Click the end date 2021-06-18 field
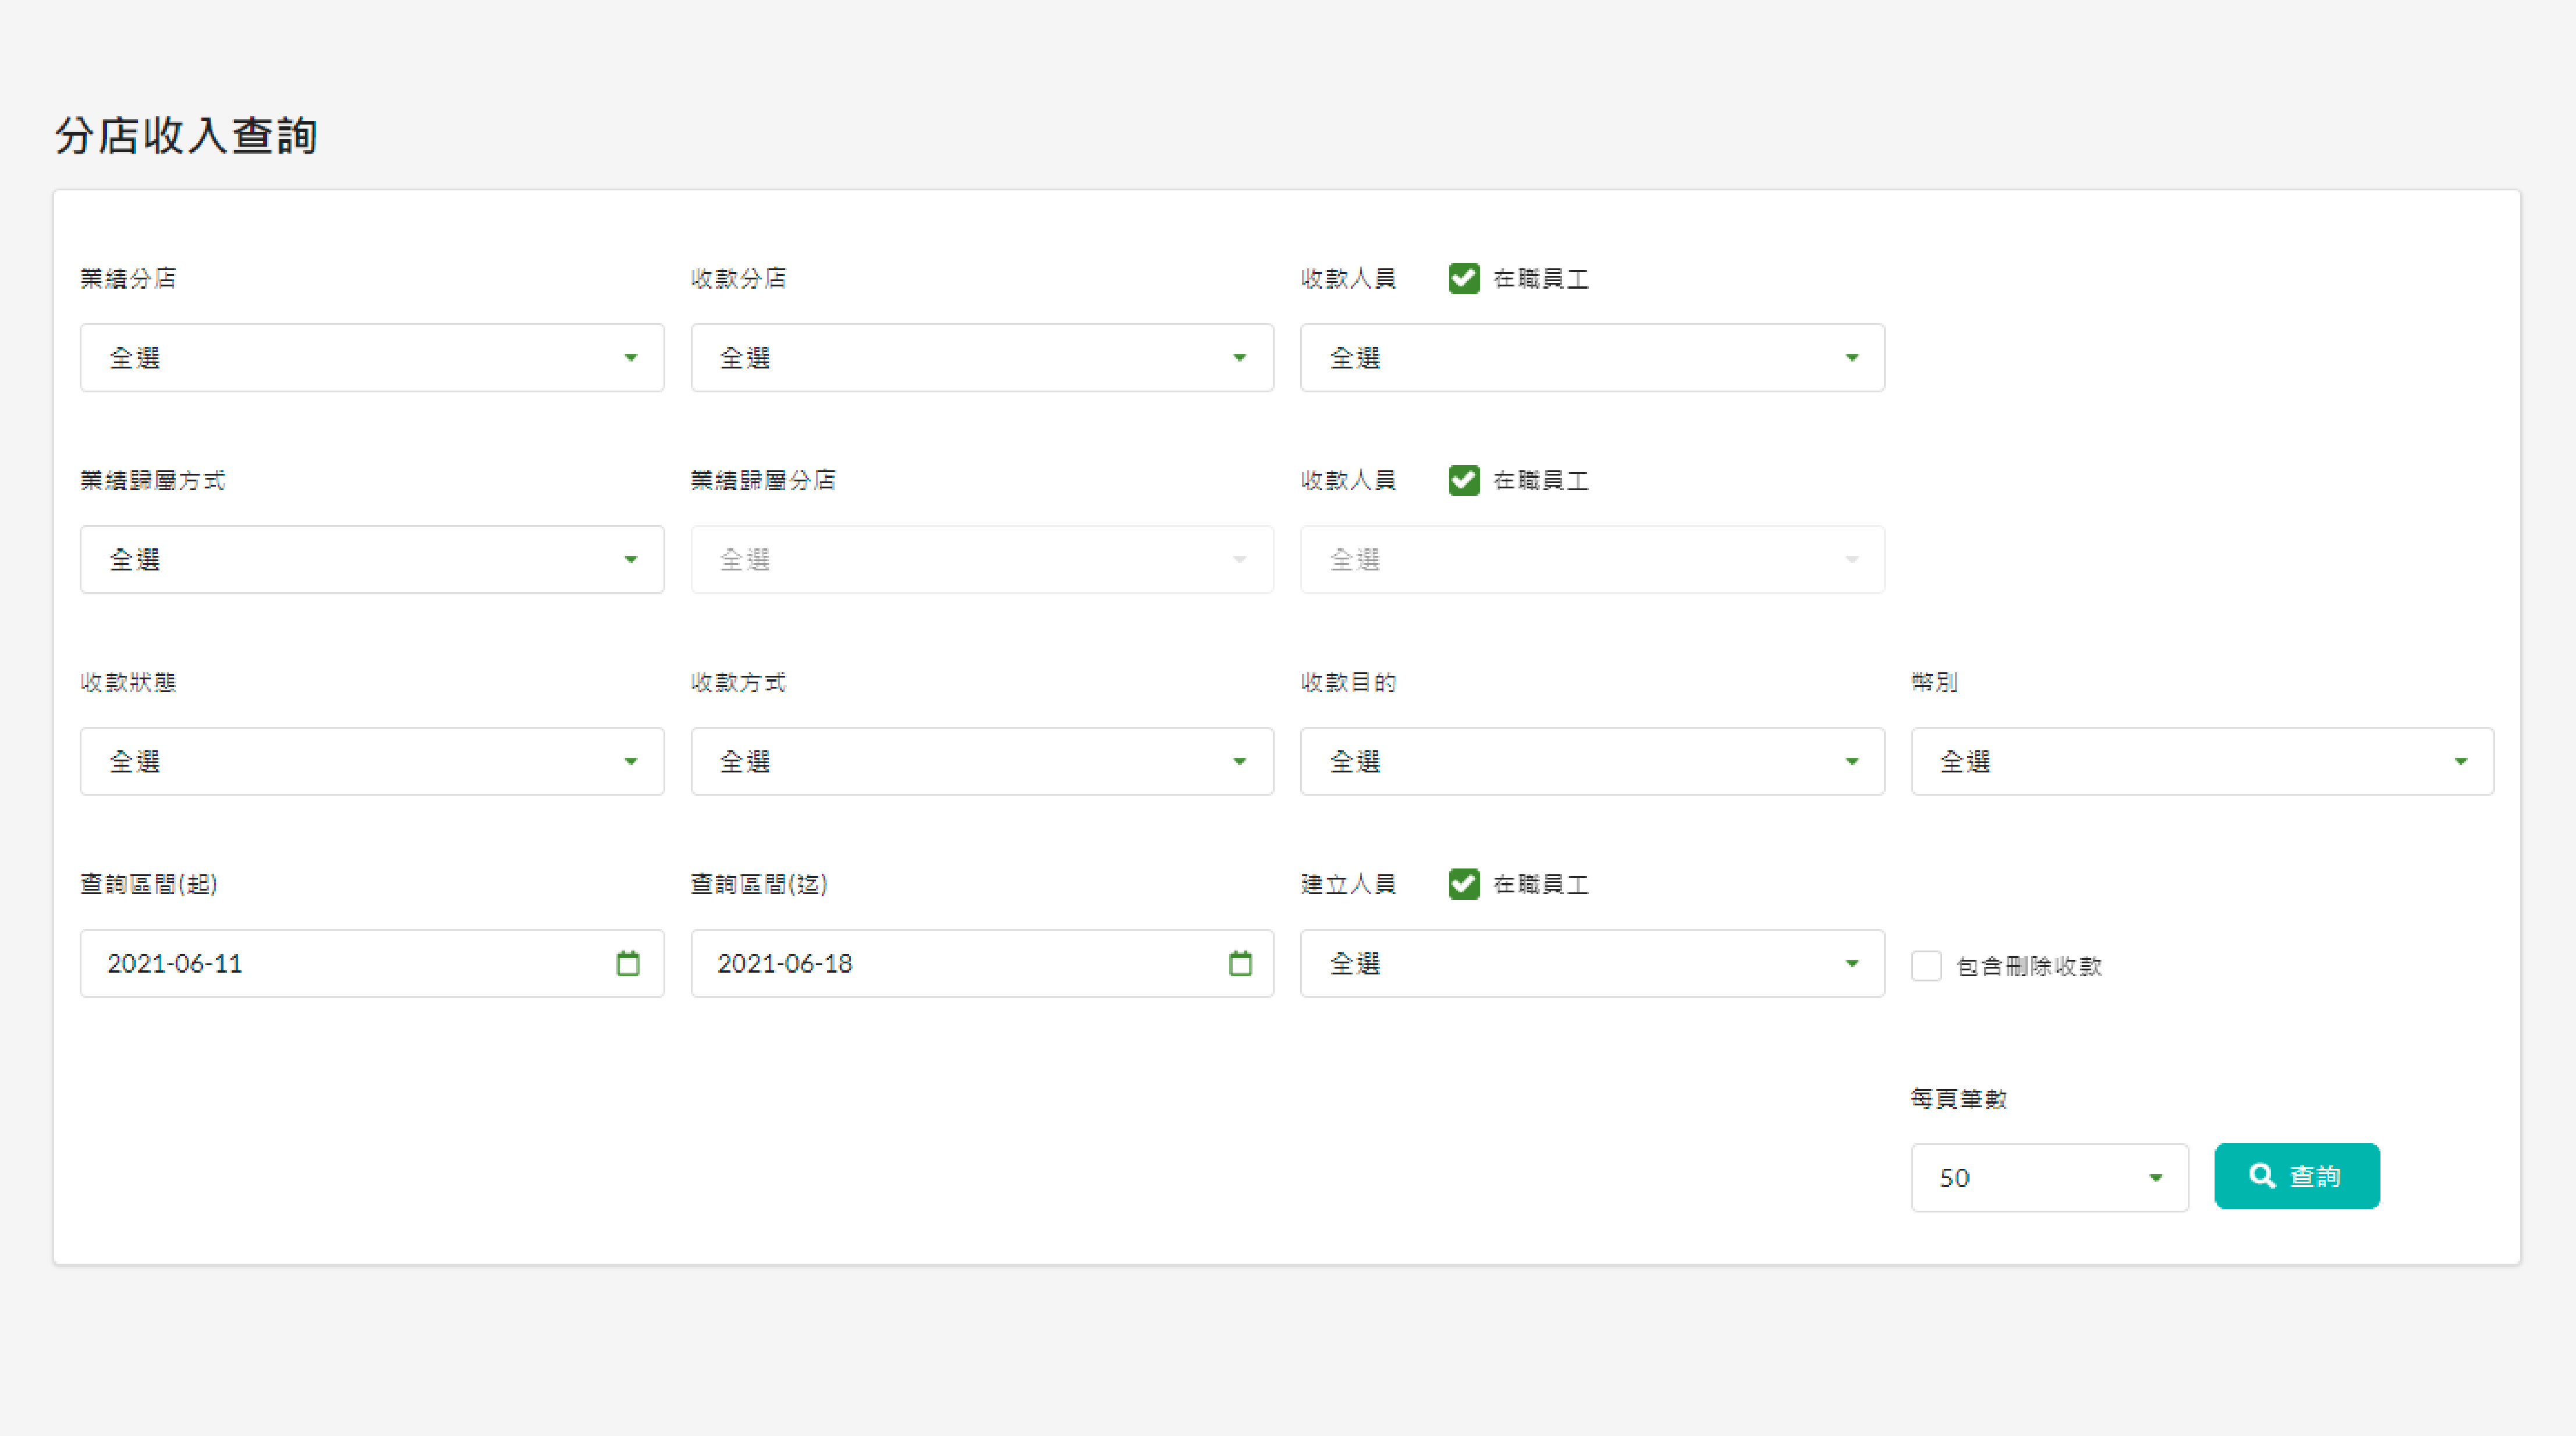The image size is (2576, 1436). [950, 964]
